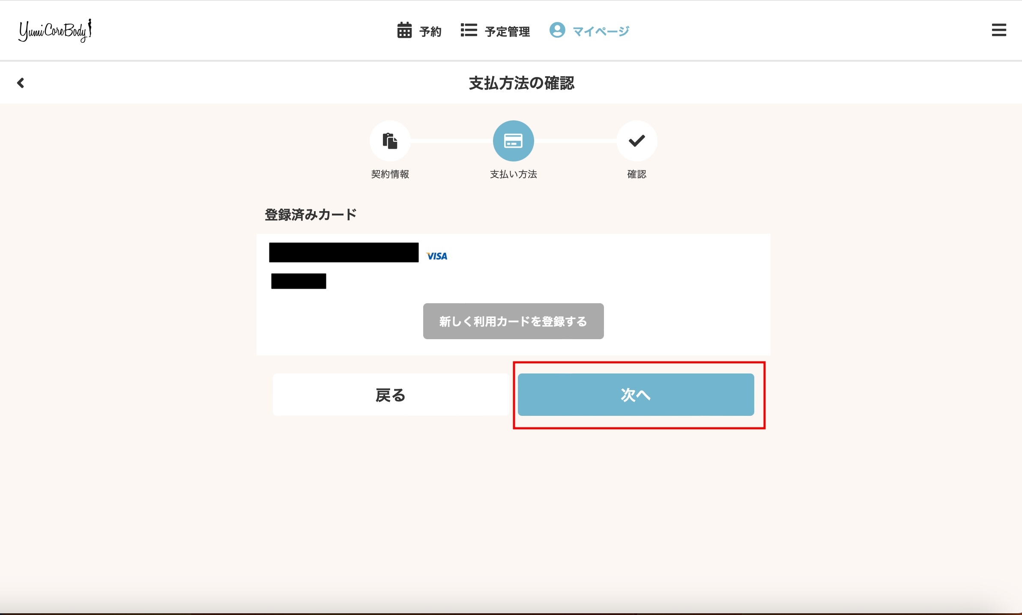Click the 確認 step label text

[x=637, y=174]
